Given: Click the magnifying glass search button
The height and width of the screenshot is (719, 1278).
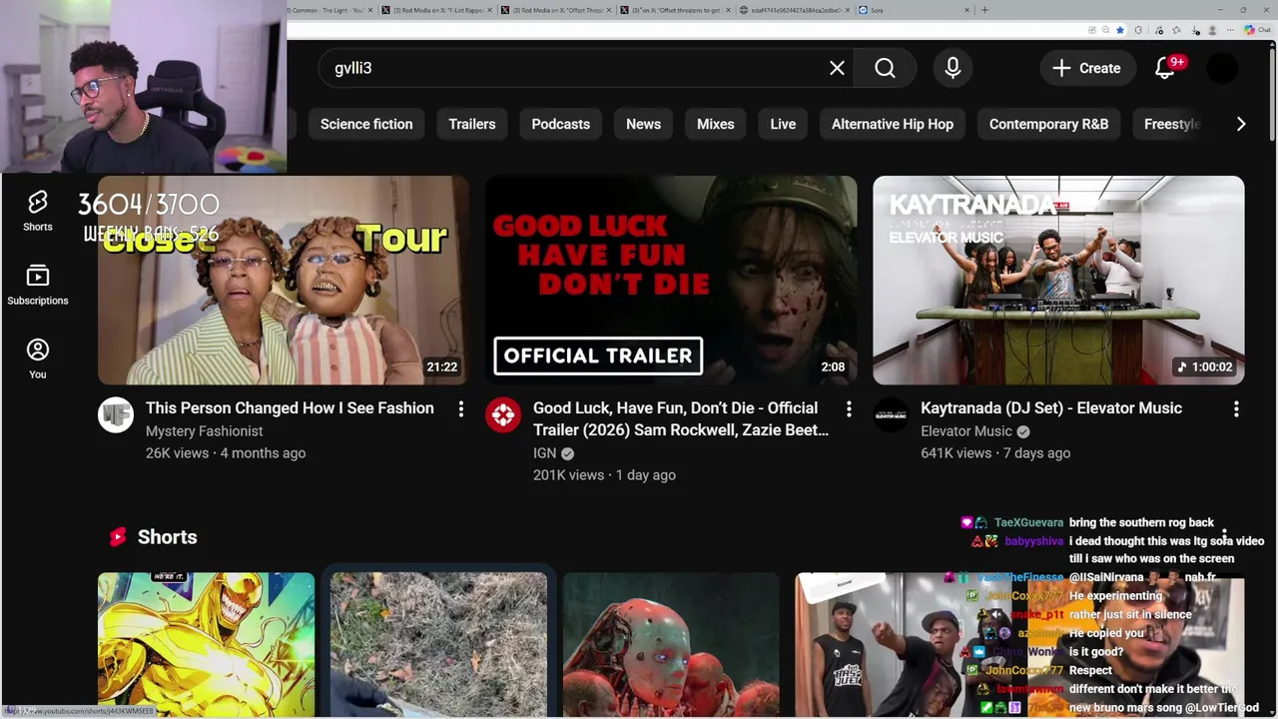Looking at the screenshot, I should pyautogui.click(x=885, y=68).
